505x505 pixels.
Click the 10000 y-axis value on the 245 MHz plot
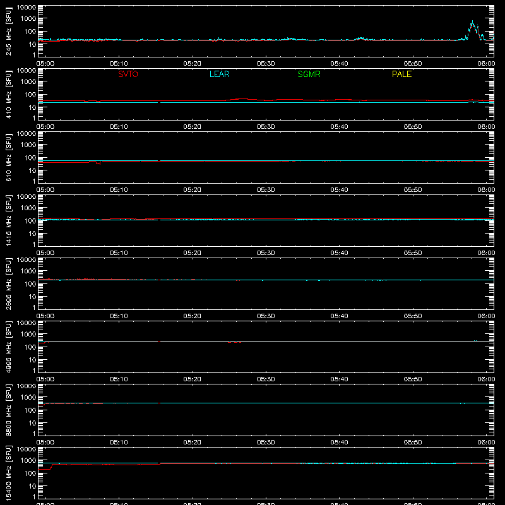[27, 8]
